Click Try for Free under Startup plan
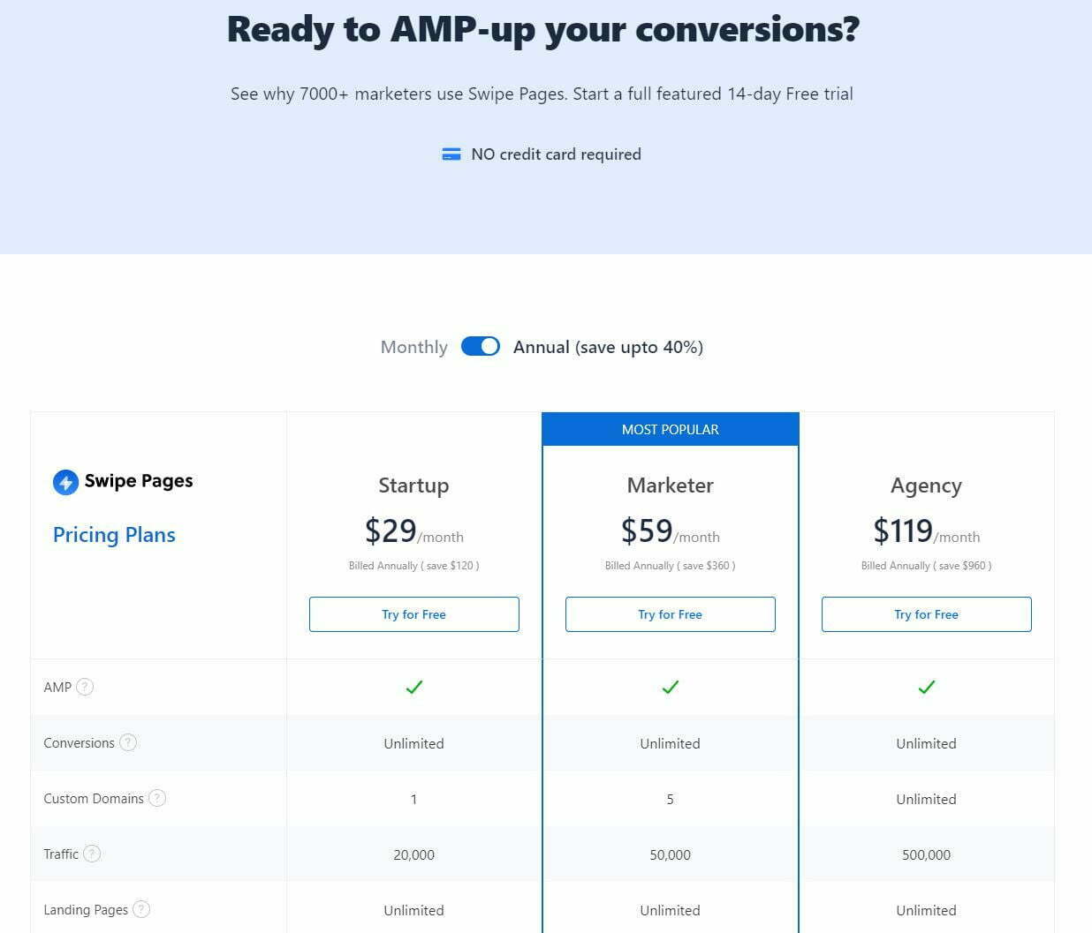1092x933 pixels. [413, 613]
